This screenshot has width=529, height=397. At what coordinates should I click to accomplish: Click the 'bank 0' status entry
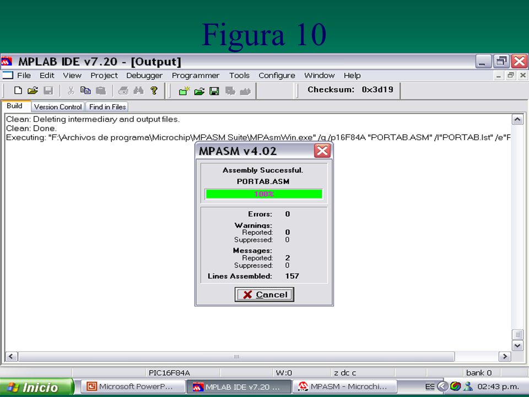pos(479,373)
